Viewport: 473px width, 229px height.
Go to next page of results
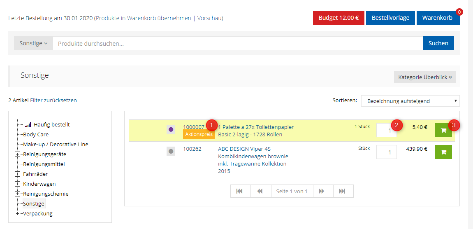pos(322,191)
